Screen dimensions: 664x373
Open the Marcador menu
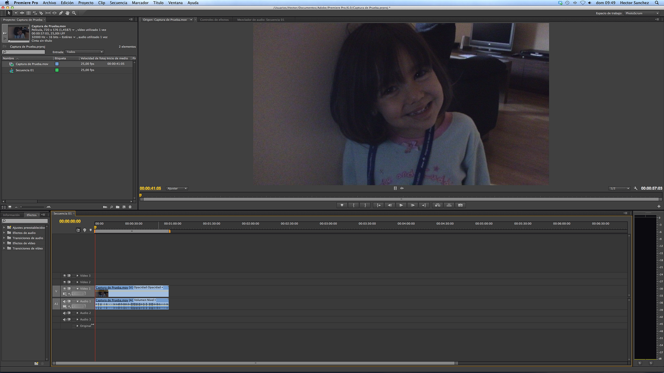[140, 3]
